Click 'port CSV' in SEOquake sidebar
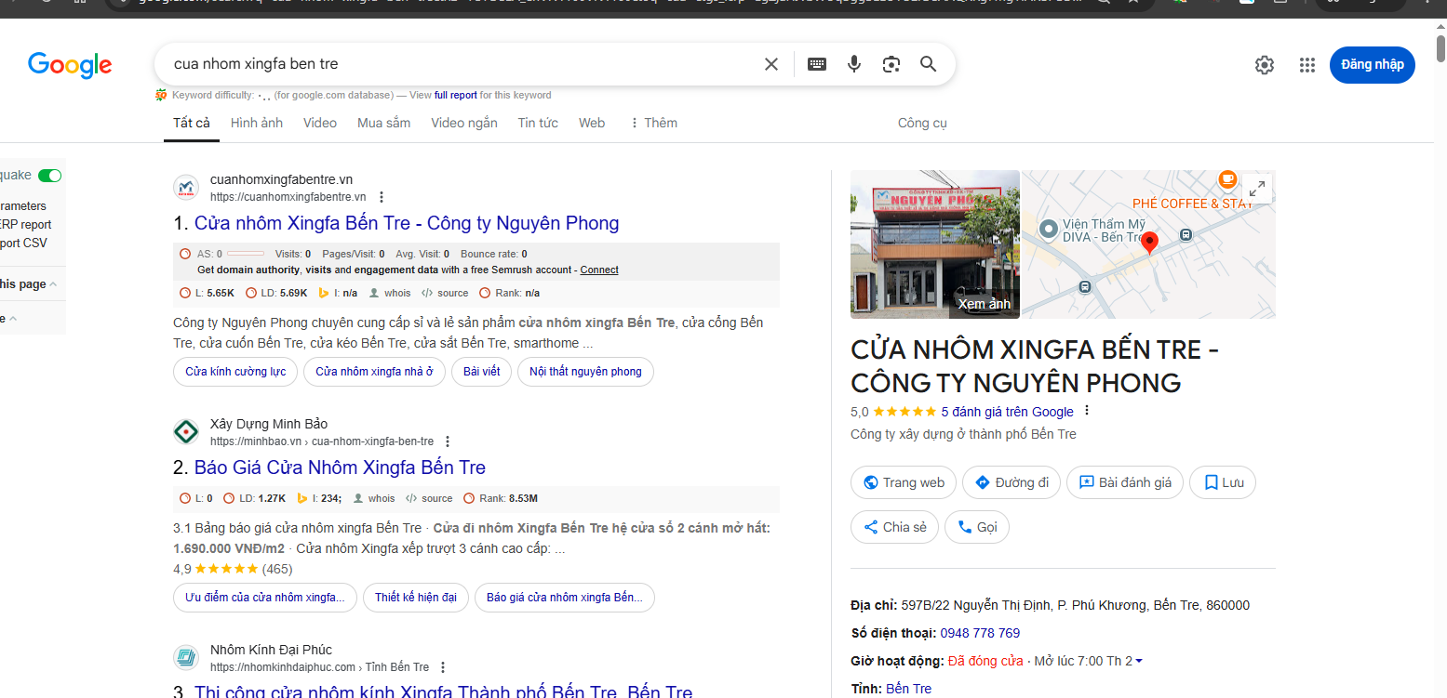This screenshot has width=1447, height=698. pyautogui.click(x=23, y=244)
